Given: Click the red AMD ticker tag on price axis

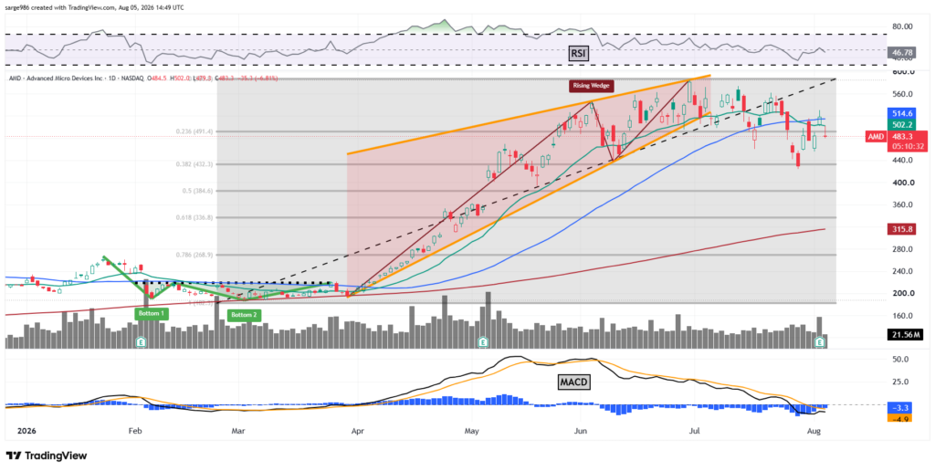Looking at the screenshot, I should tap(876, 137).
